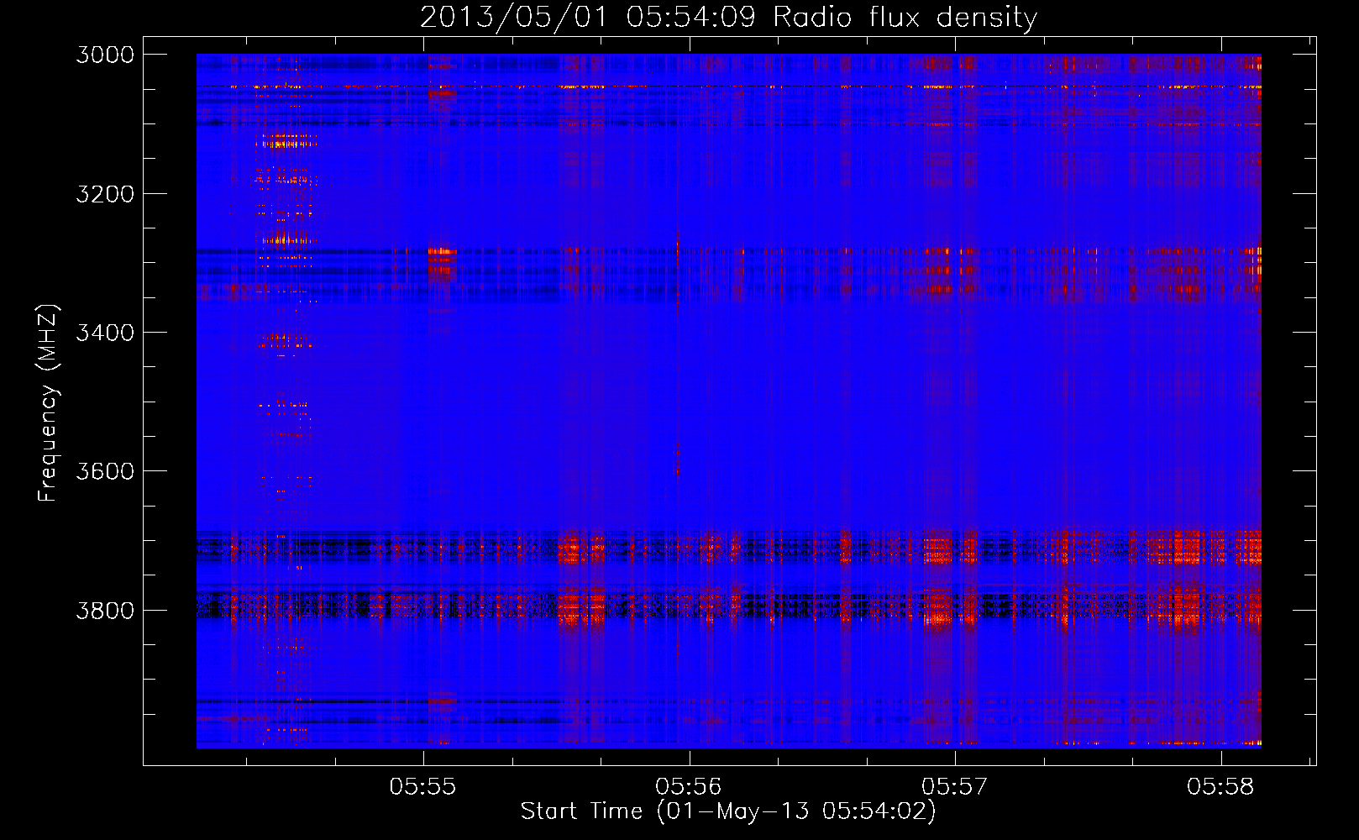Viewport: 1359px width, 840px height.
Task: Click the 'Frequency (MHZ)' axis title
Action: click(49, 403)
